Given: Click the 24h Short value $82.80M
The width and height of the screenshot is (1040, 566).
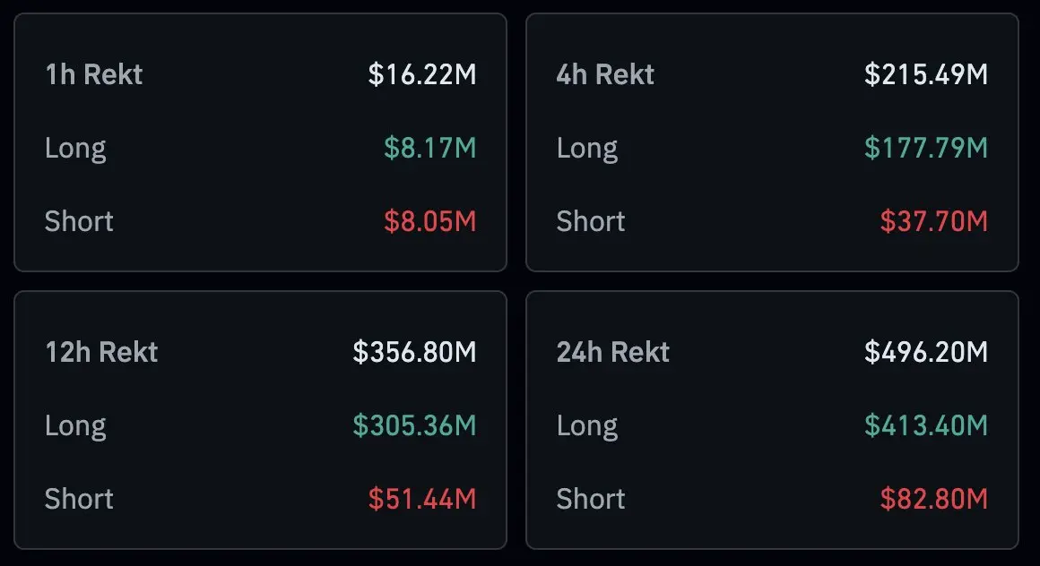Looking at the screenshot, I should (x=933, y=499).
